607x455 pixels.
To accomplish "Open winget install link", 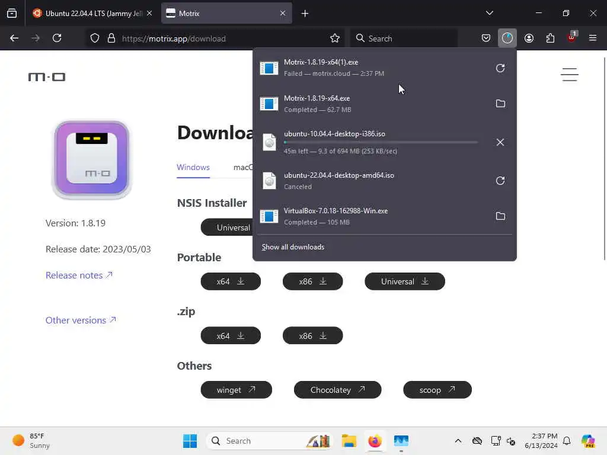I will [x=237, y=390].
